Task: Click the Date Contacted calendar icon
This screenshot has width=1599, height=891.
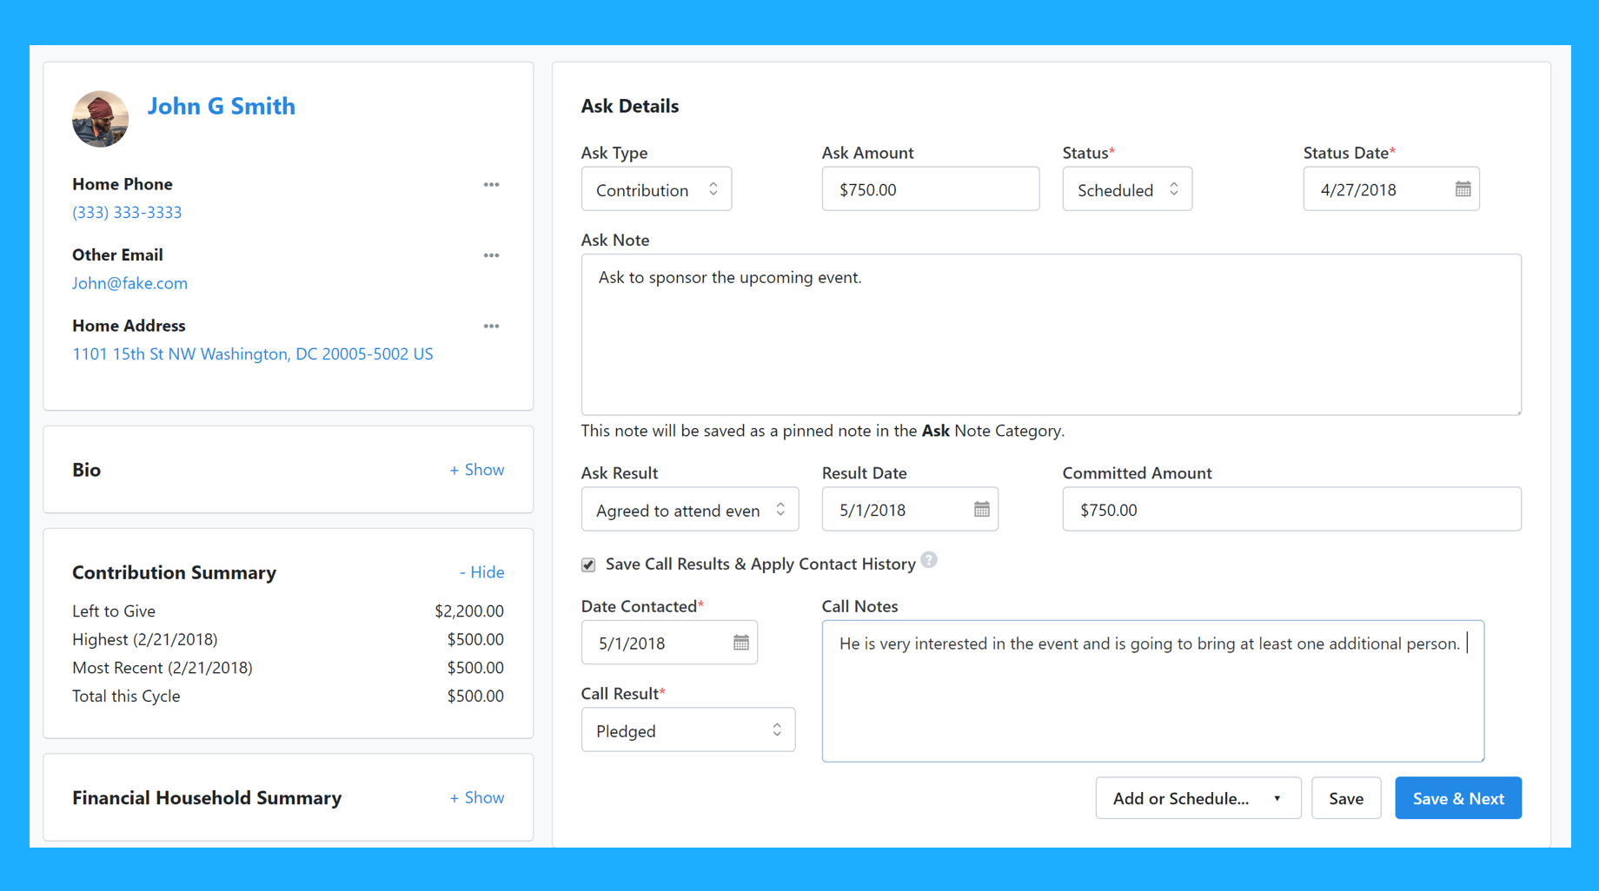Action: [740, 643]
